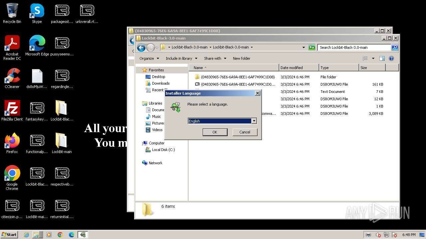Sort by Size column header

pos(372,68)
